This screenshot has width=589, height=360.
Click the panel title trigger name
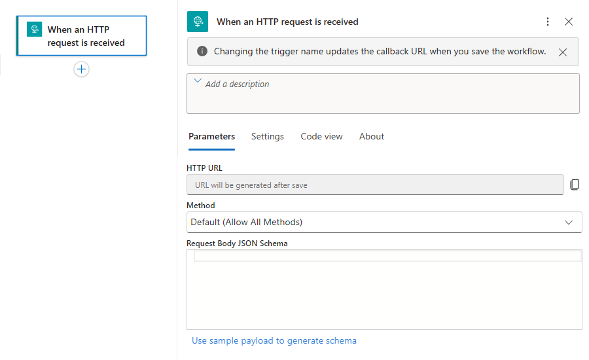click(287, 22)
